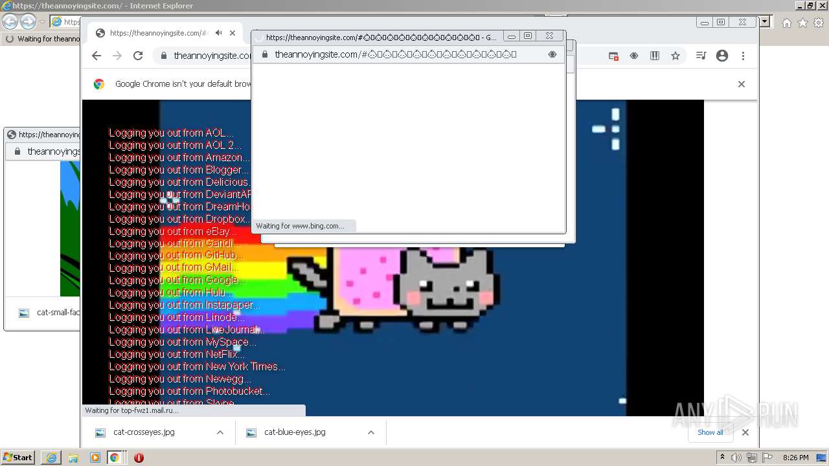Click the Chrome logo in the infobar
Image resolution: width=829 pixels, height=466 pixels.
click(x=99, y=84)
